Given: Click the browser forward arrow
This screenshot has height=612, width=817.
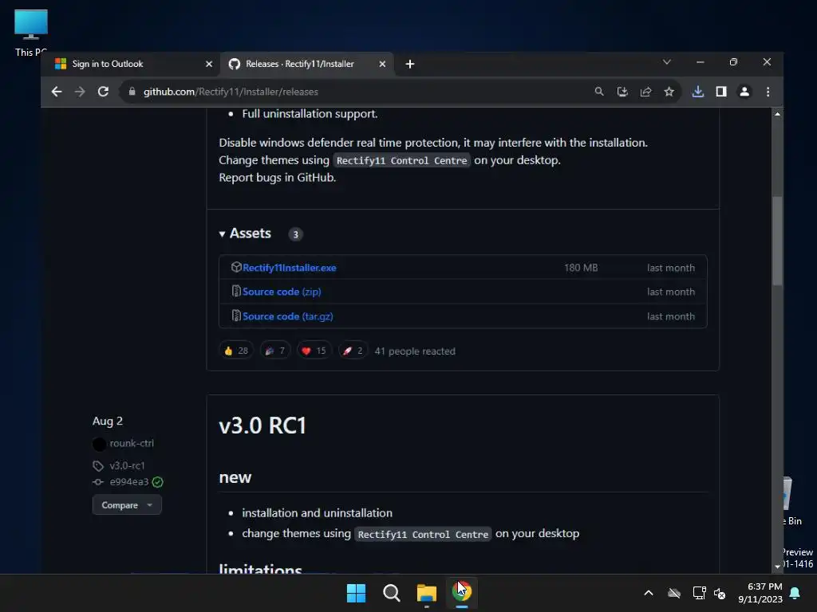Looking at the screenshot, I should coord(80,92).
